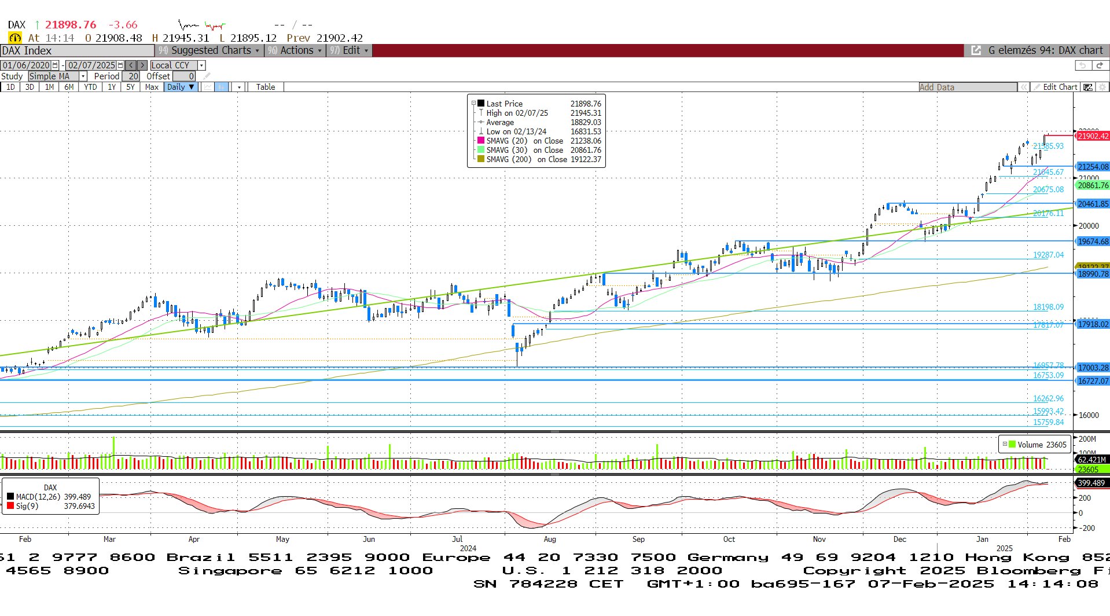Screen dimensions: 1110x616
Task: Click the Volume green legend swatch
Action: pos(1012,445)
